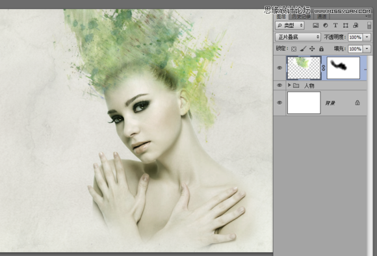Click the adjustment layer filter icon
The image size is (377, 256).
coord(326,25)
